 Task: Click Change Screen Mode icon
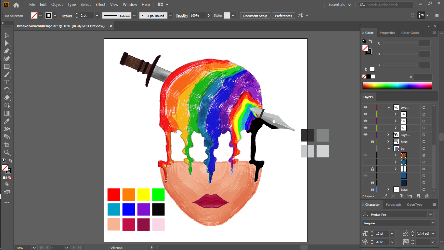7,192
